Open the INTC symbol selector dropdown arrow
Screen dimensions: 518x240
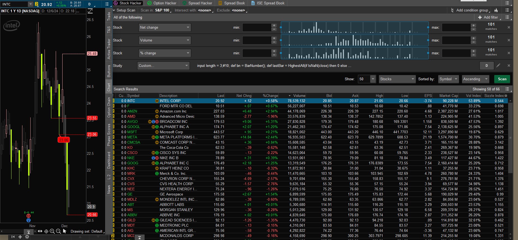point(31,4)
